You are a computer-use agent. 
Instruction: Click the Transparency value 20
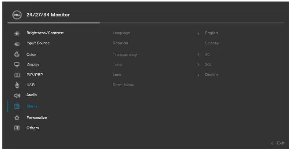207,54
